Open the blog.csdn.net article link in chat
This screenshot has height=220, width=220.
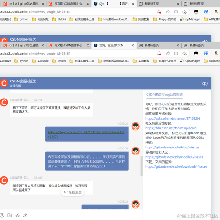pyautogui.click(x=86, y=134)
